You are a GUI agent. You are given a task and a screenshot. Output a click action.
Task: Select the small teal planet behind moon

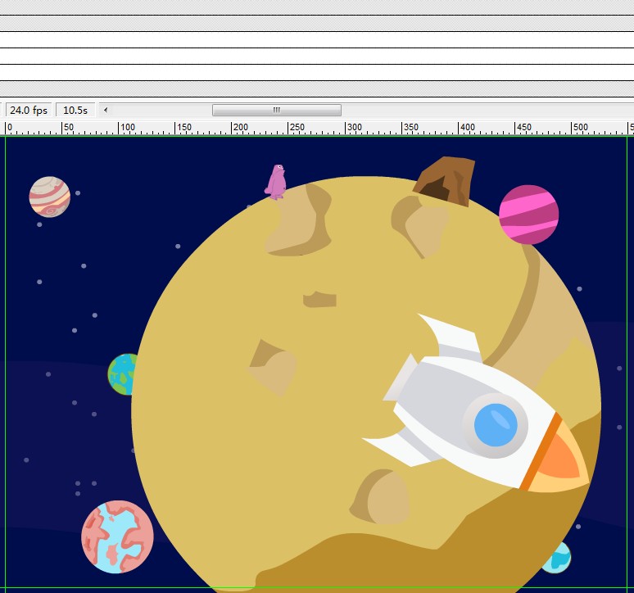click(x=559, y=559)
